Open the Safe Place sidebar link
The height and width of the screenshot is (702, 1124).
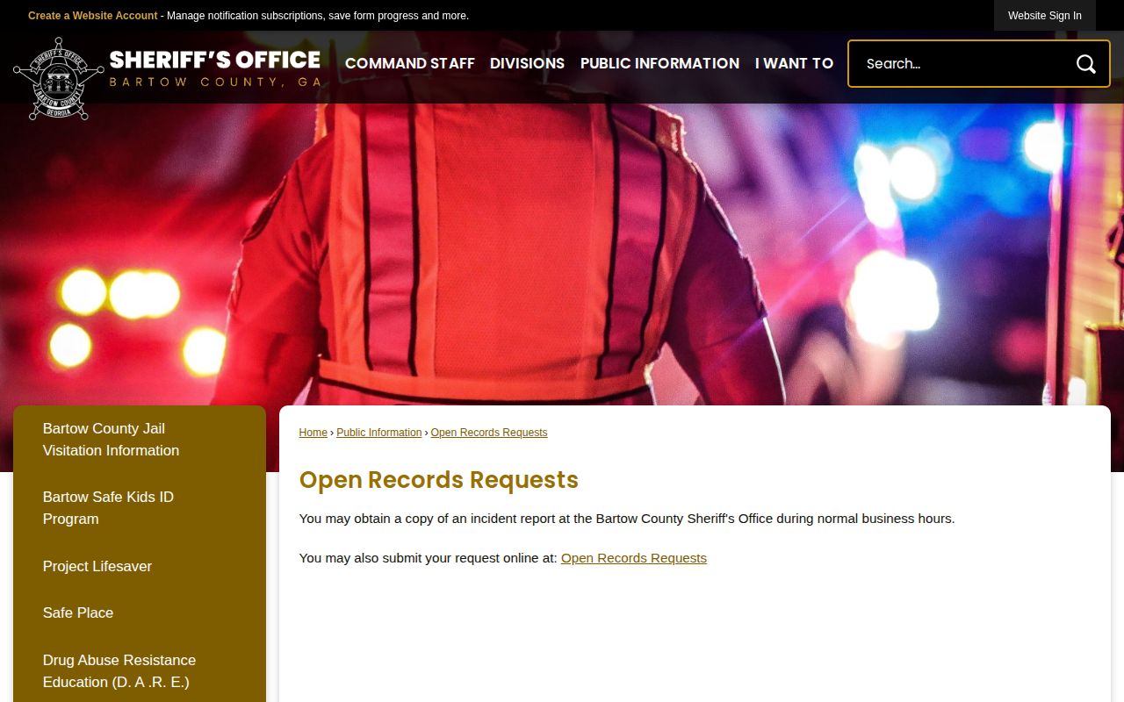pos(140,612)
